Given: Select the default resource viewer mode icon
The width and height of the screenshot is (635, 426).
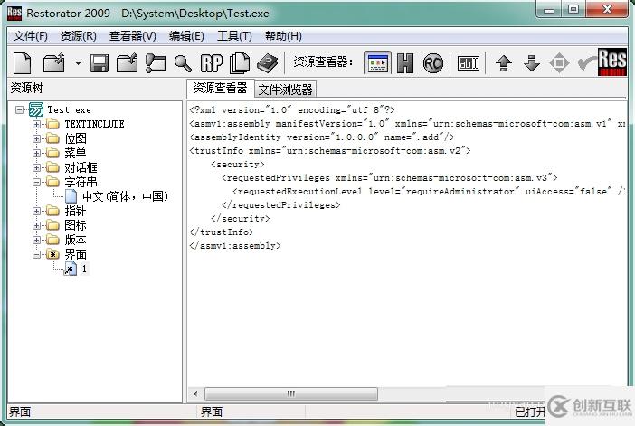Looking at the screenshot, I should [377, 63].
